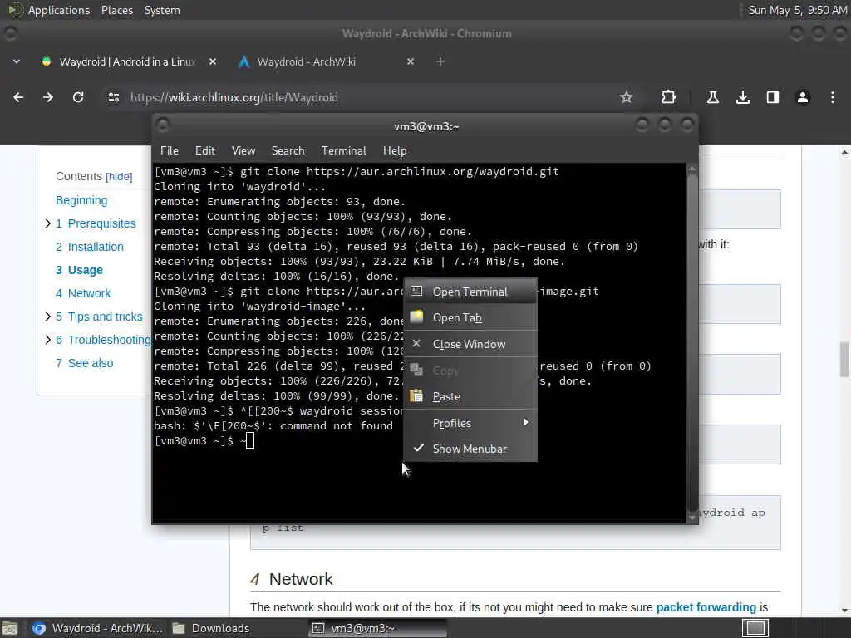Open the Prerequisites section link
851x638 pixels.
click(96, 223)
